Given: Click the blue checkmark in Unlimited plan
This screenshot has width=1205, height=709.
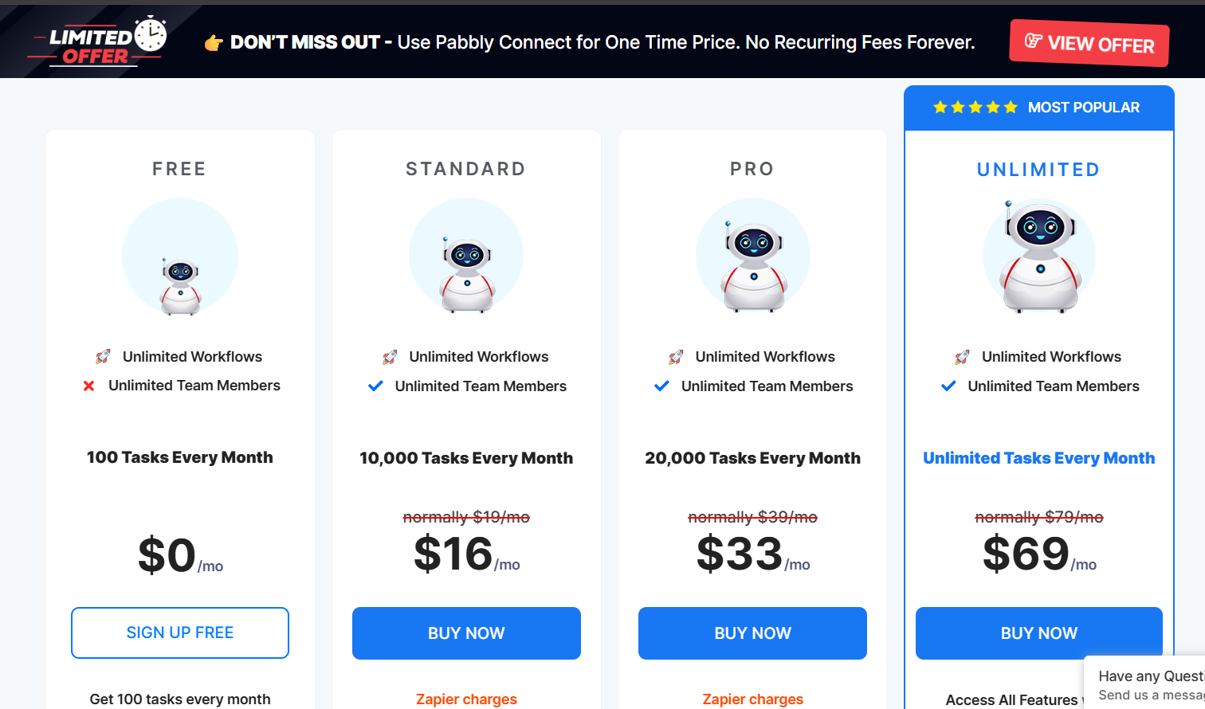Looking at the screenshot, I should point(948,386).
